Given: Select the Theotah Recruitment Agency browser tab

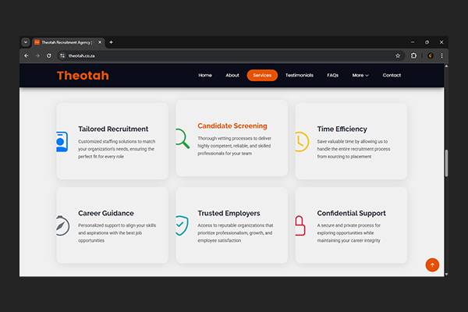Looking at the screenshot, I should [x=68, y=42].
